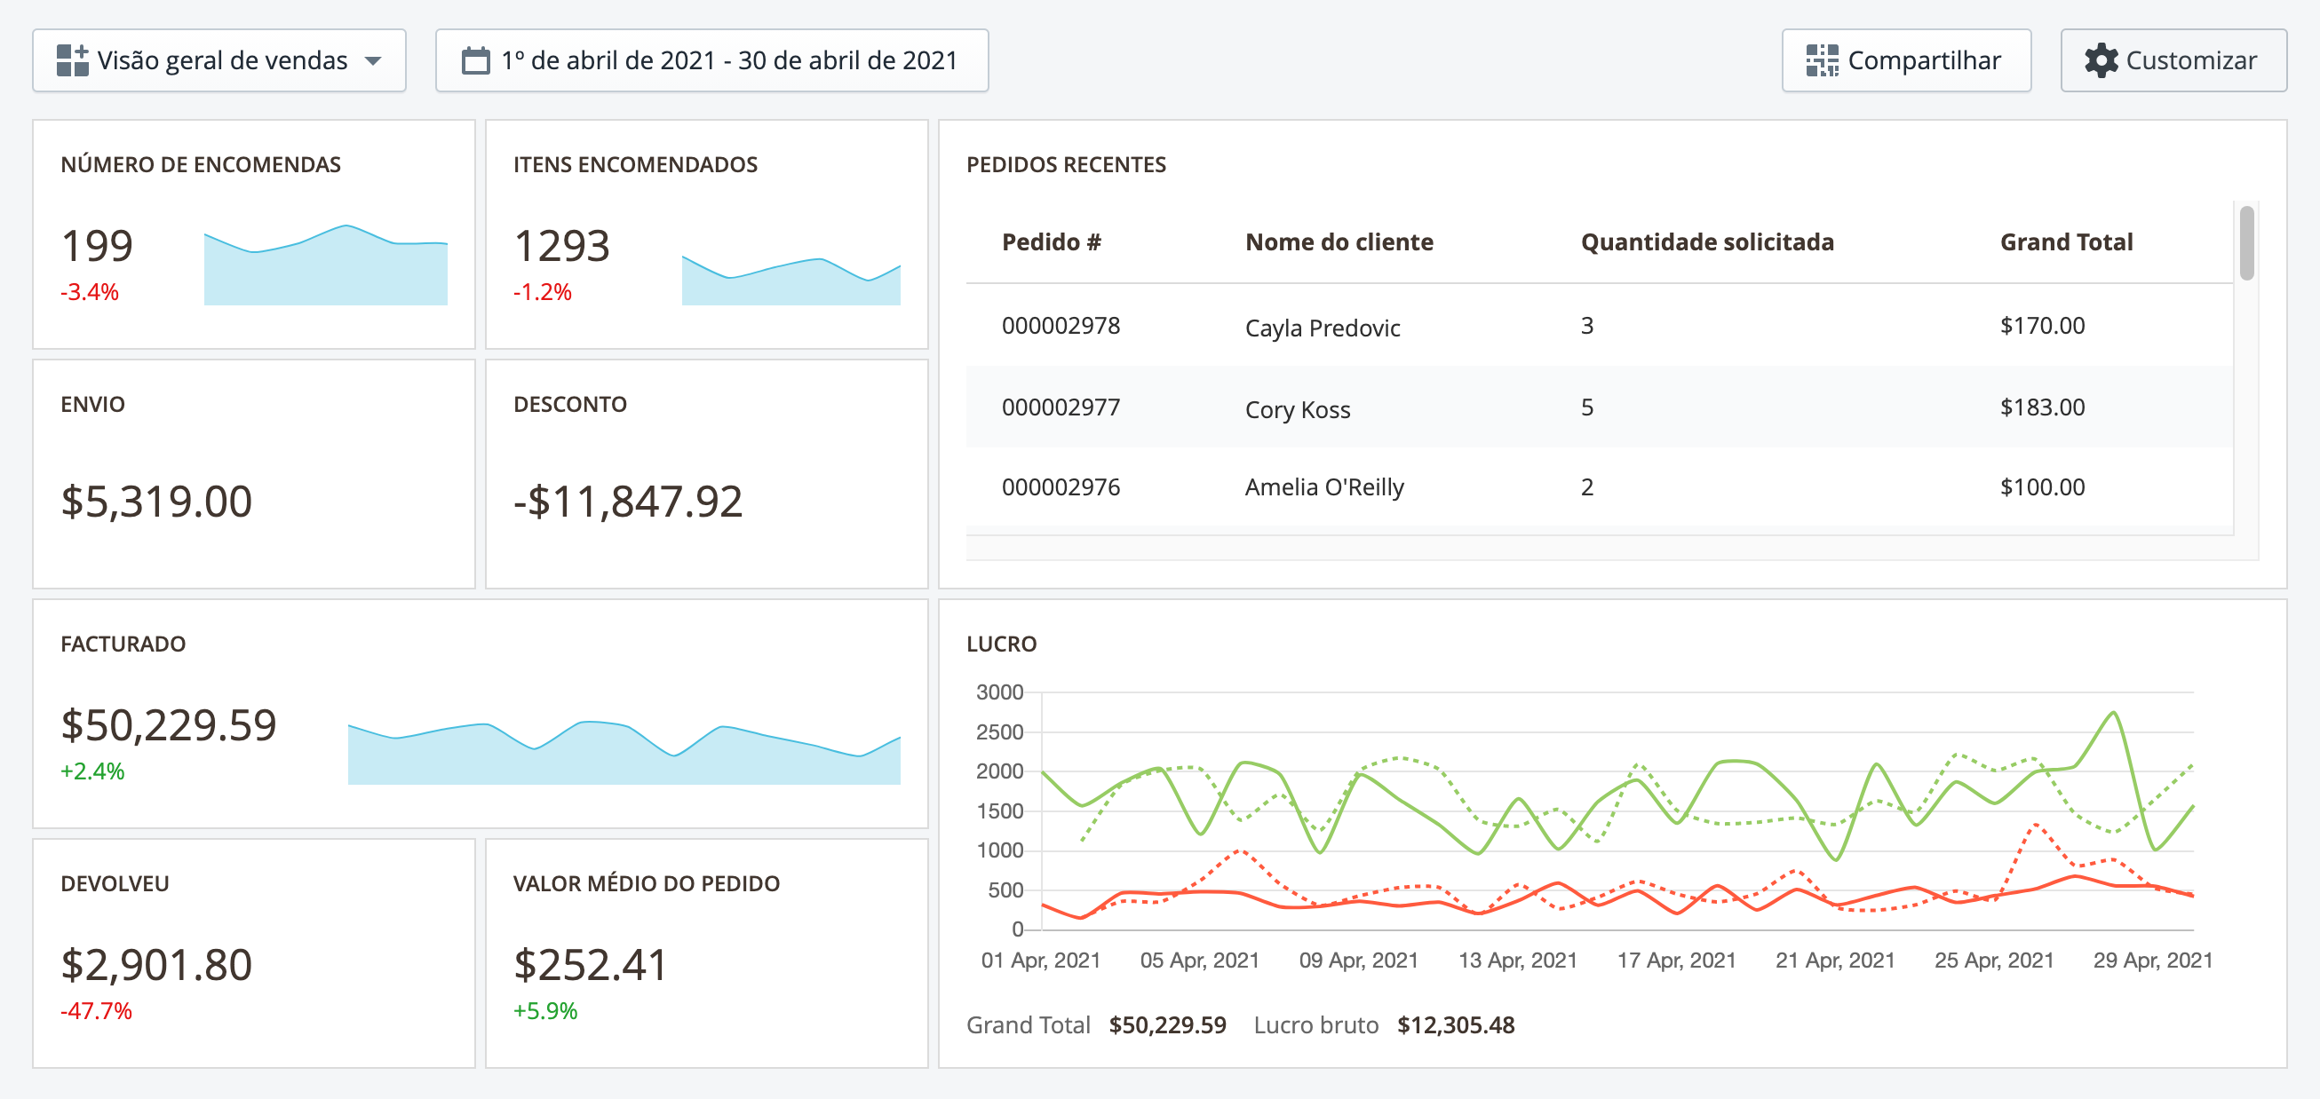
Task: Click the quantity 3 in Cayla Predovic row
Action: [x=1587, y=326]
